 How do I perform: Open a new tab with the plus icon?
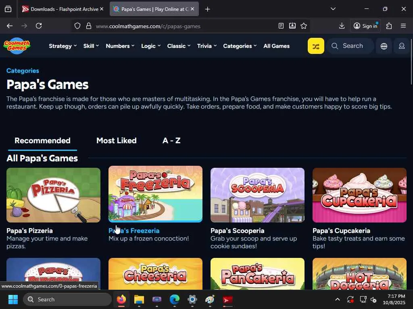207,9
